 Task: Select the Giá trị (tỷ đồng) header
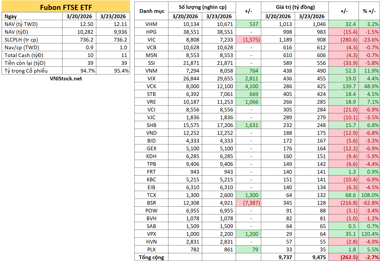295,7
